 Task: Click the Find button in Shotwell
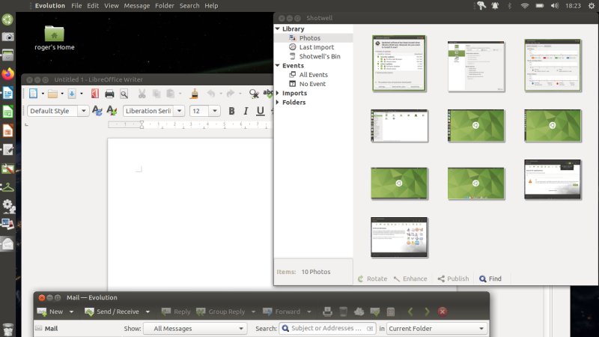coord(490,279)
